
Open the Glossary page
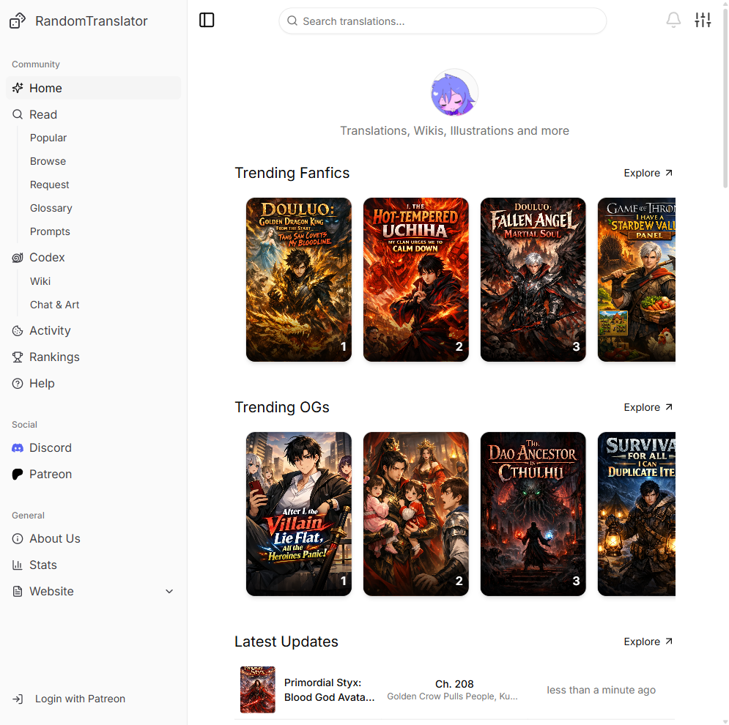[51, 208]
